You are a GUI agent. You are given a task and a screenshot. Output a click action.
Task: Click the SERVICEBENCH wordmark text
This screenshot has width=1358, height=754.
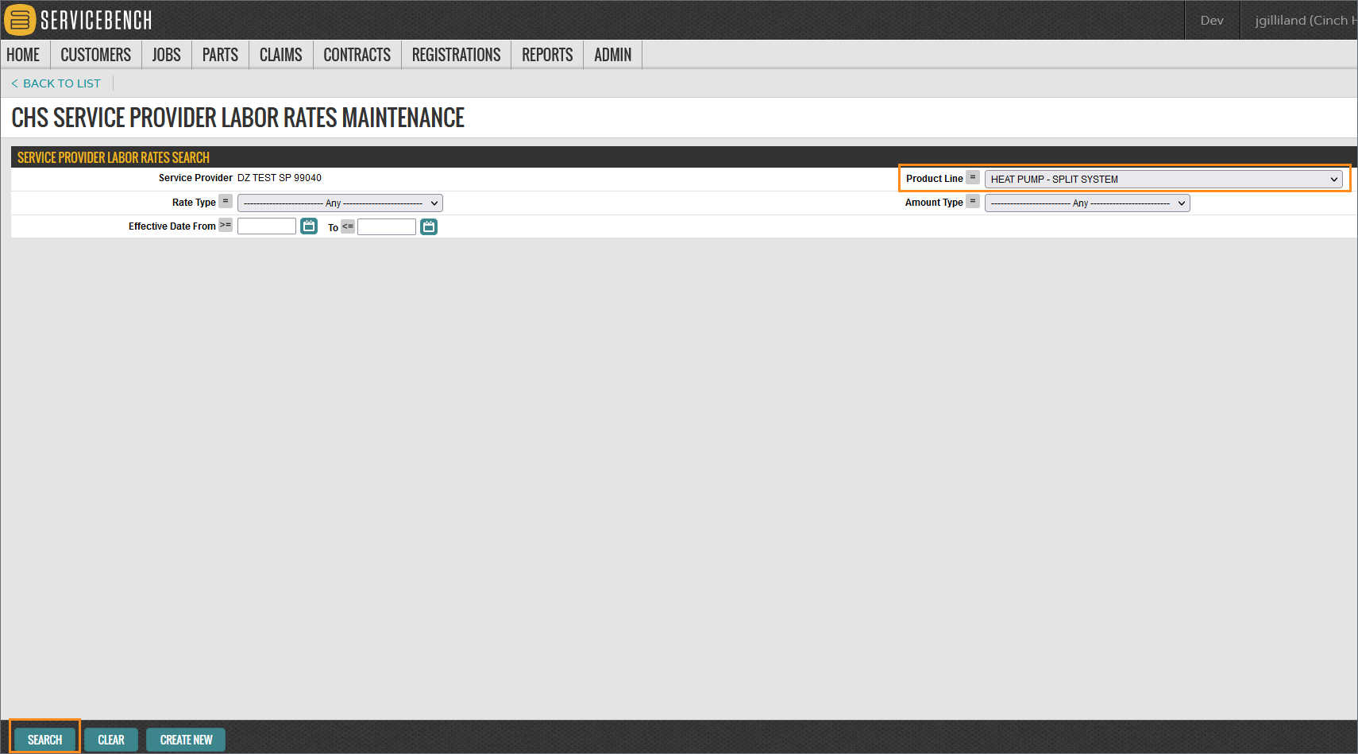[x=96, y=21]
